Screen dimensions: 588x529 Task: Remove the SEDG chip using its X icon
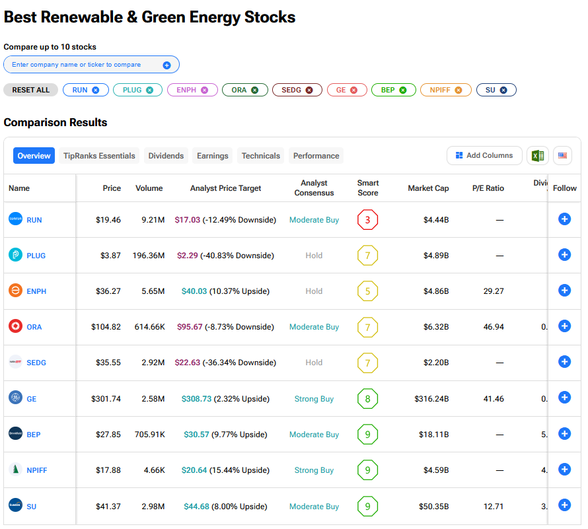coord(309,90)
